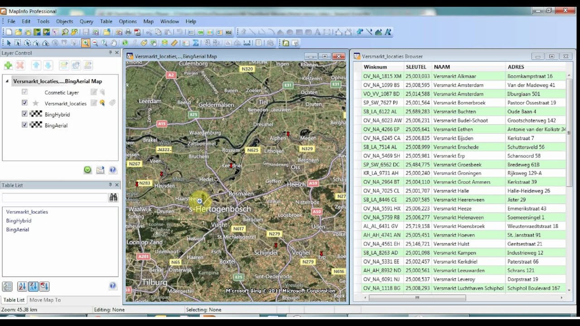580x326 pixels.
Task: Open Layer Control from the toolbar
Action: pyautogui.click(x=165, y=43)
